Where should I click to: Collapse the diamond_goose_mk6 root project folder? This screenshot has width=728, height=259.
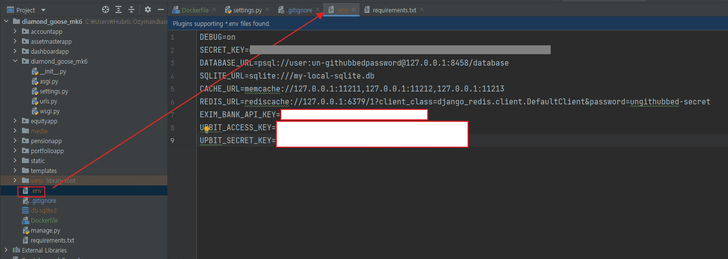pyautogui.click(x=6, y=21)
